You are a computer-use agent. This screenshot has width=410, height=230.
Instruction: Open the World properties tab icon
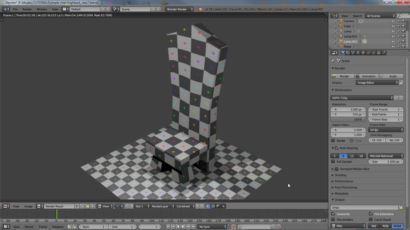(x=358, y=53)
